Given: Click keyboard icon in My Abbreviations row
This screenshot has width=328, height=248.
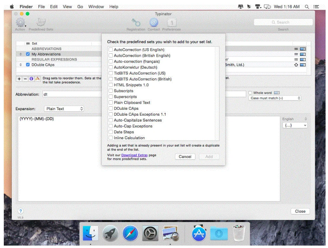Looking at the screenshot, I should (303, 54).
